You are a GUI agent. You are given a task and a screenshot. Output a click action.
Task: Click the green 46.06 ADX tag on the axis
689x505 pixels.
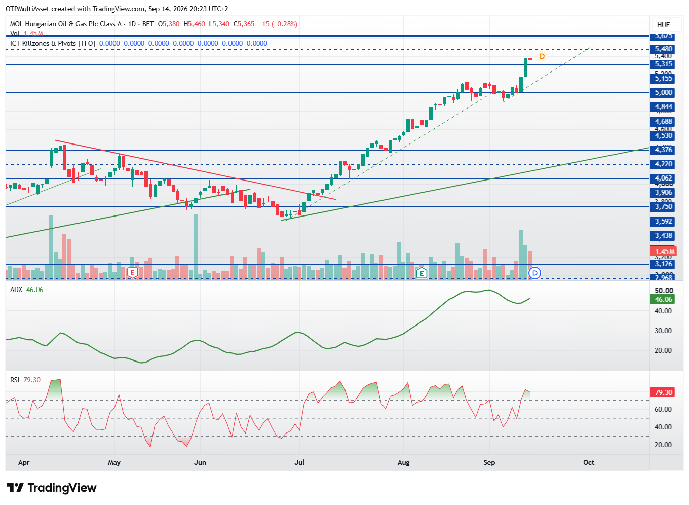pos(663,299)
